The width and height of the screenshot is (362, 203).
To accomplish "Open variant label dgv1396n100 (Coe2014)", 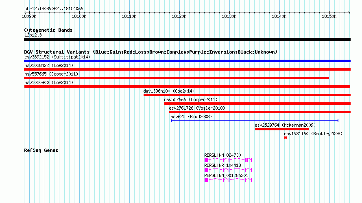I will coord(169,91).
